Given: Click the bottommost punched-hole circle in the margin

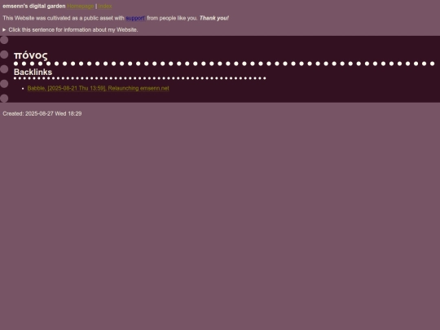Looking at the screenshot, I should coord(4,99).
